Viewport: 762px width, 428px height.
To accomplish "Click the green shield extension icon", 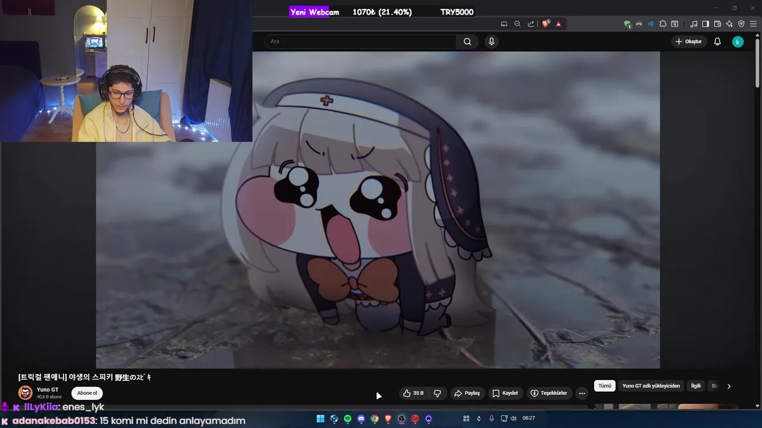I will tap(627, 24).
